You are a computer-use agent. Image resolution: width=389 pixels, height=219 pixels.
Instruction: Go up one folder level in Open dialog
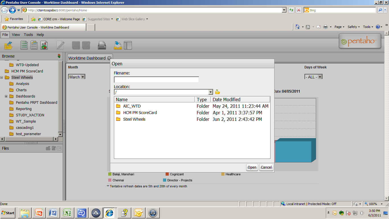(x=218, y=92)
